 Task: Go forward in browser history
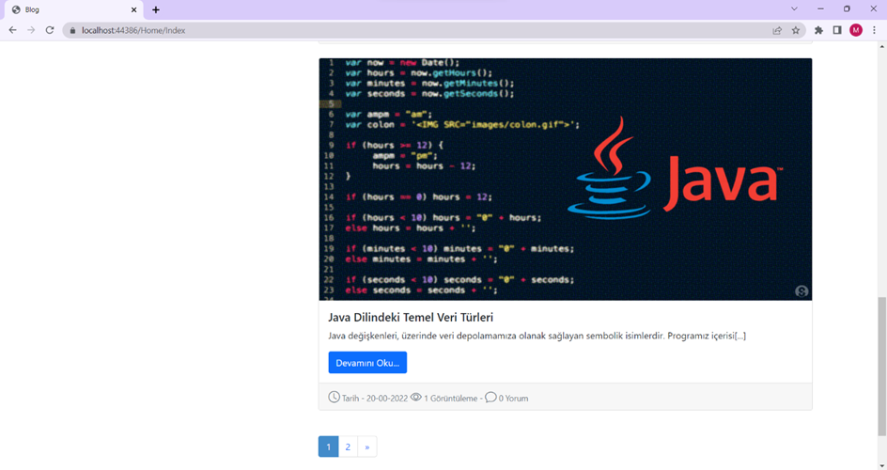31,30
